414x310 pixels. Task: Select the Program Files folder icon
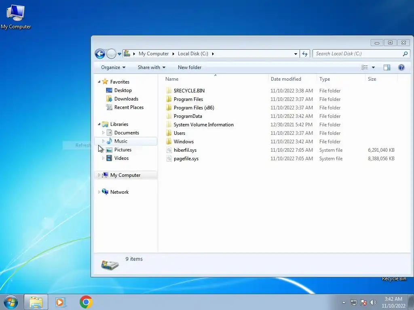(169, 99)
